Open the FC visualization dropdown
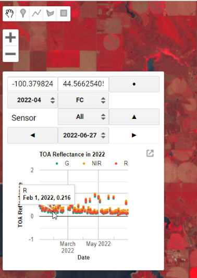197x278 pixels. [x=83, y=100]
